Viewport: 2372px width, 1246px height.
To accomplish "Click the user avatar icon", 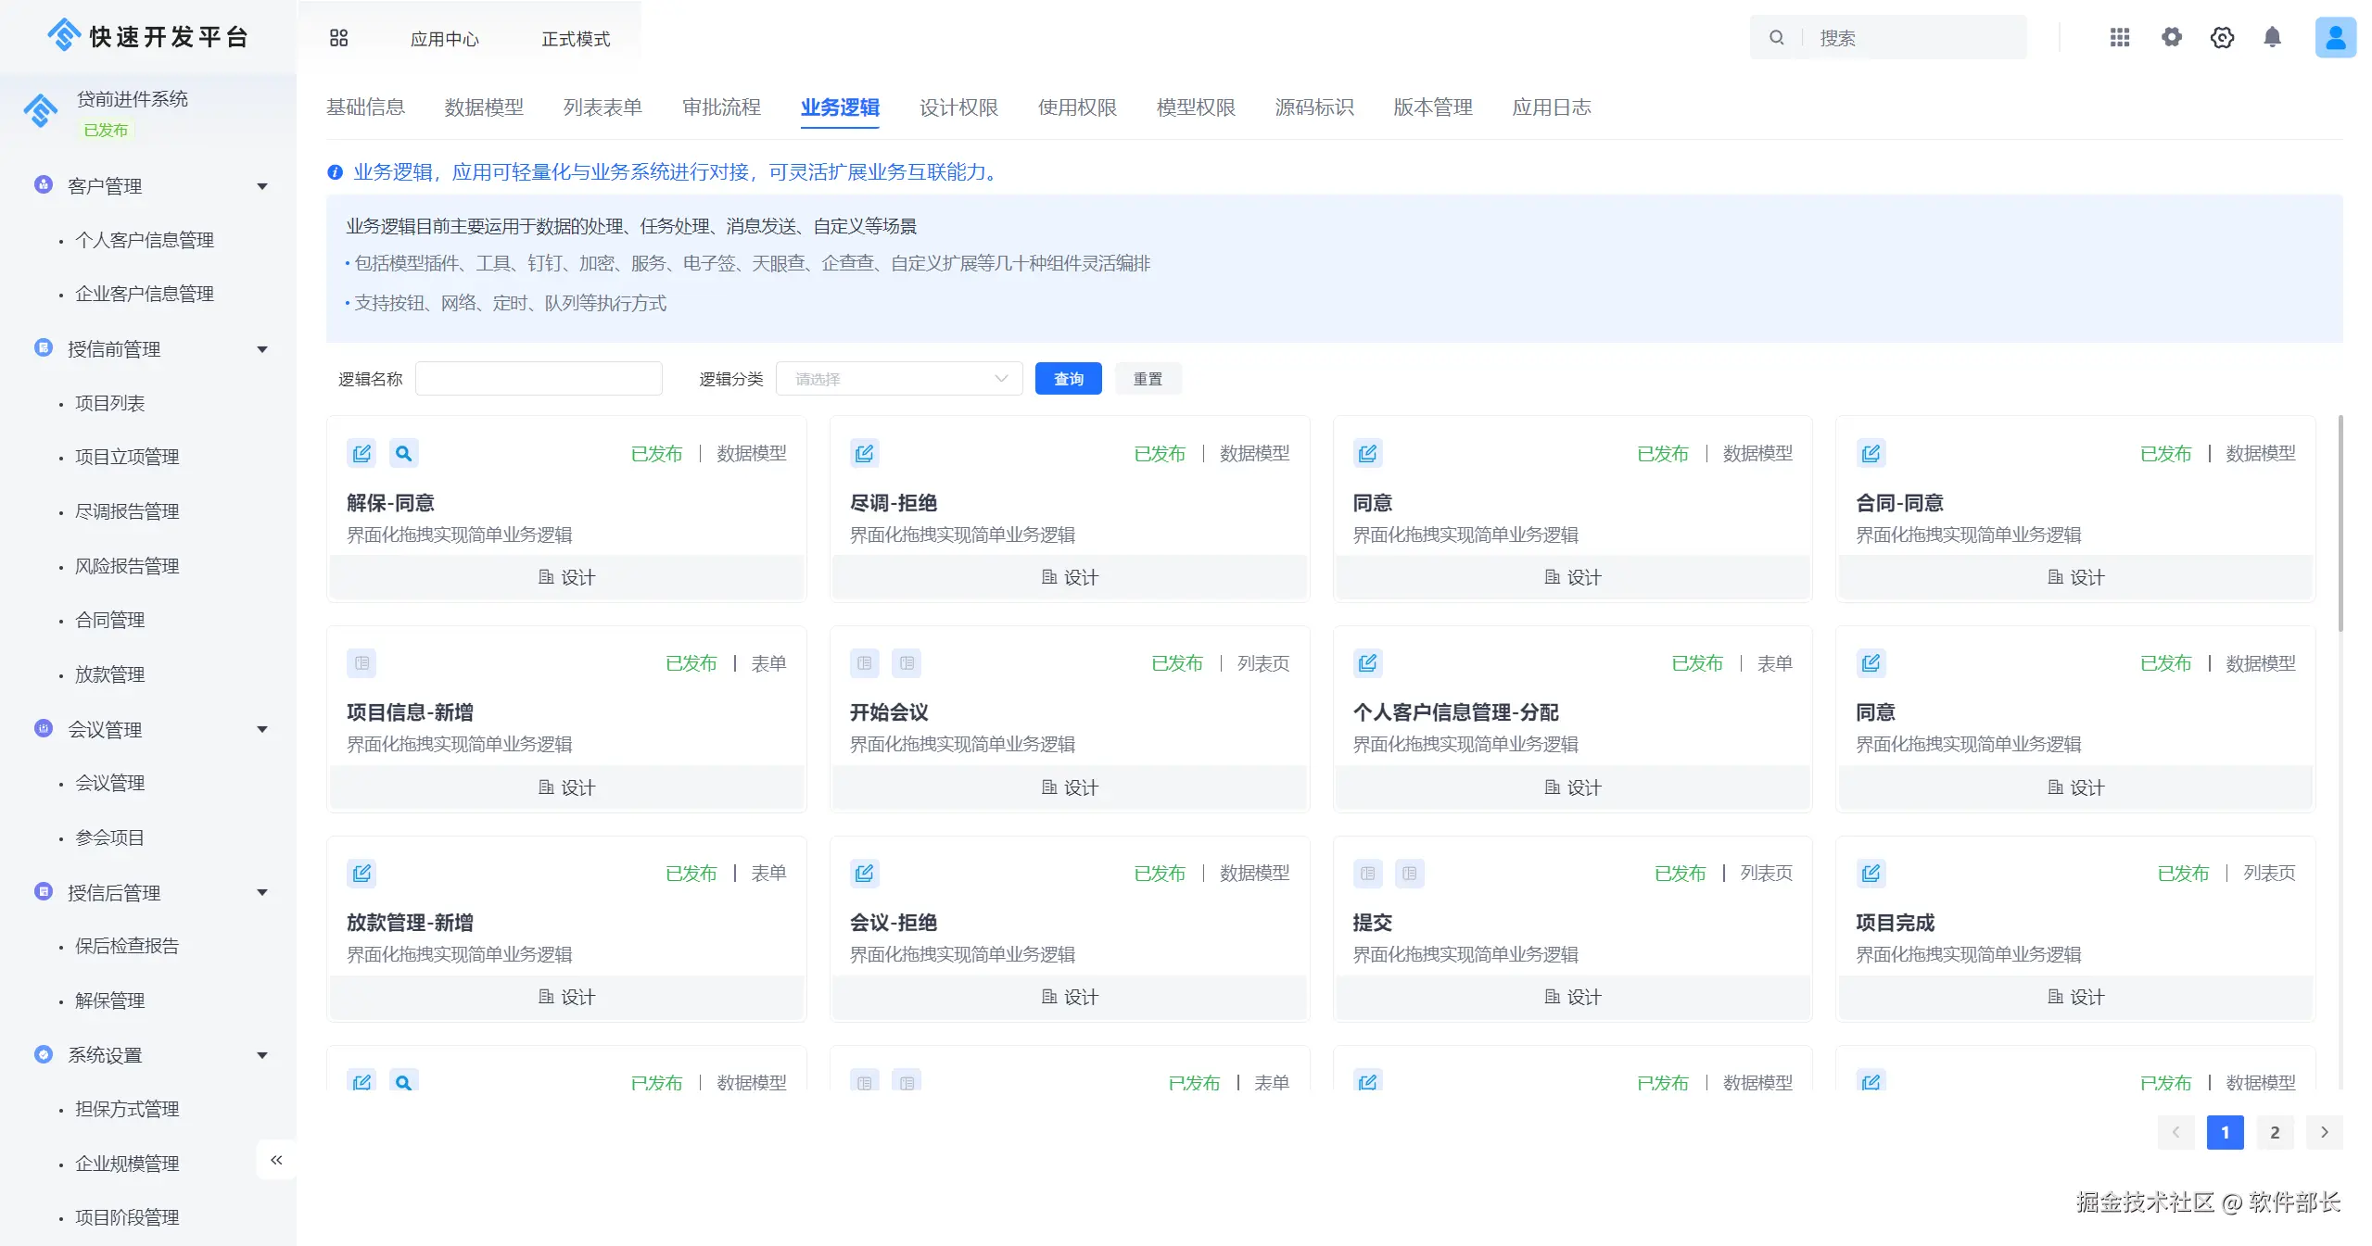I will point(2335,37).
